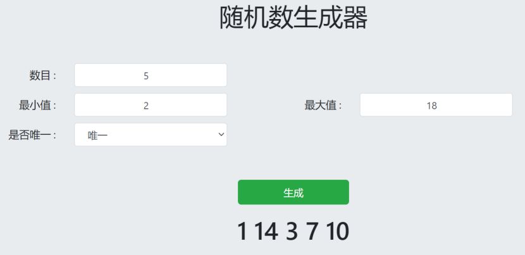The width and height of the screenshot is (525, 255).
Task: Click the generated number 14
Action: [x=266, y=232]
